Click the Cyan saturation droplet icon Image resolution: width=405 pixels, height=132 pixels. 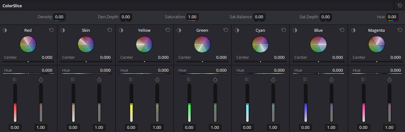tap(273, 80)
